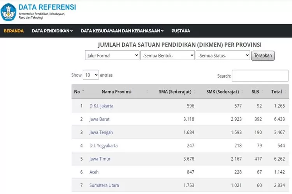Open the PUSTAKA menu item
Screen dimensions: 292x194
(181, 31)
